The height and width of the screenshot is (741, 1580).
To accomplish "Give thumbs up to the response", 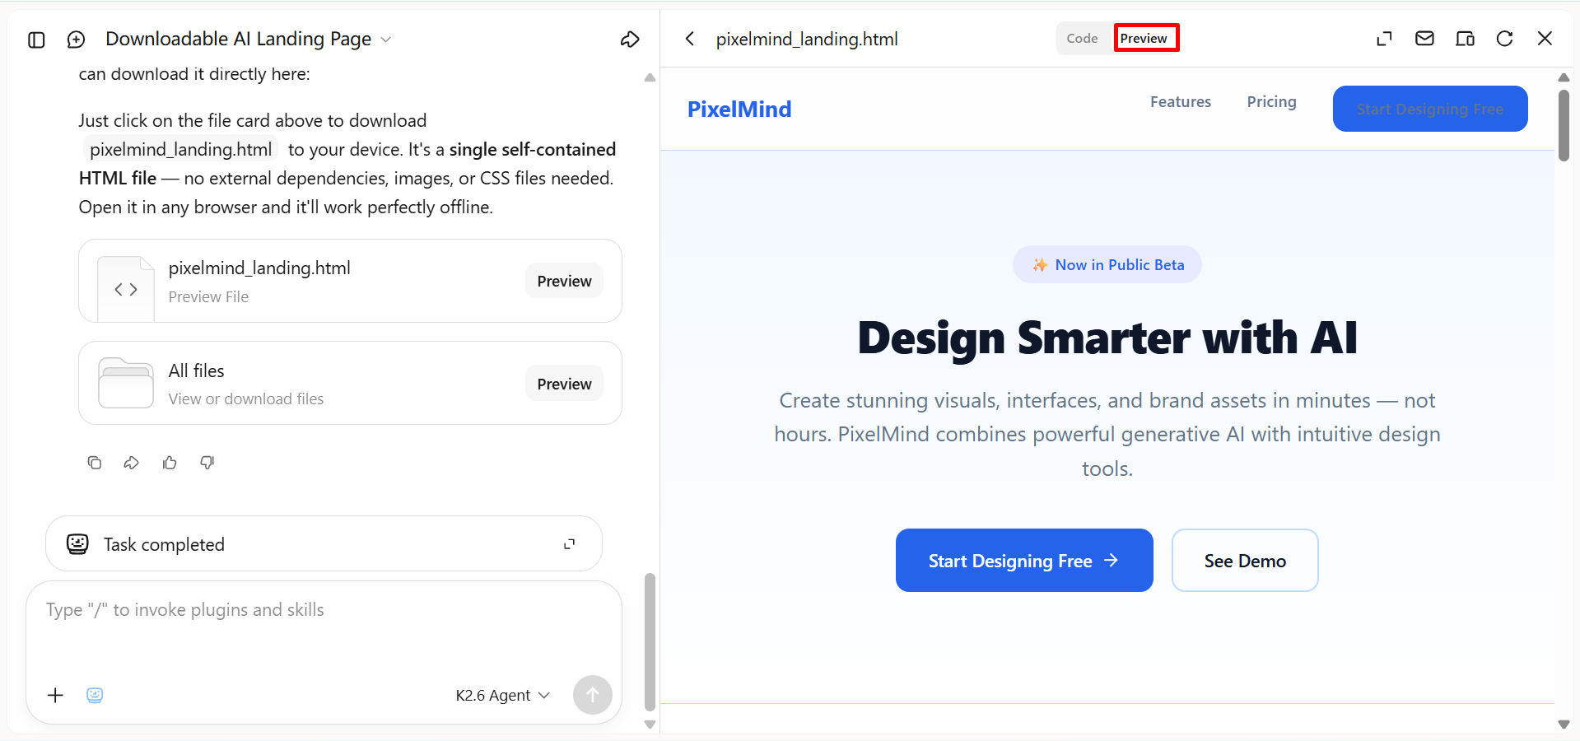I will [x=170, y=463].
